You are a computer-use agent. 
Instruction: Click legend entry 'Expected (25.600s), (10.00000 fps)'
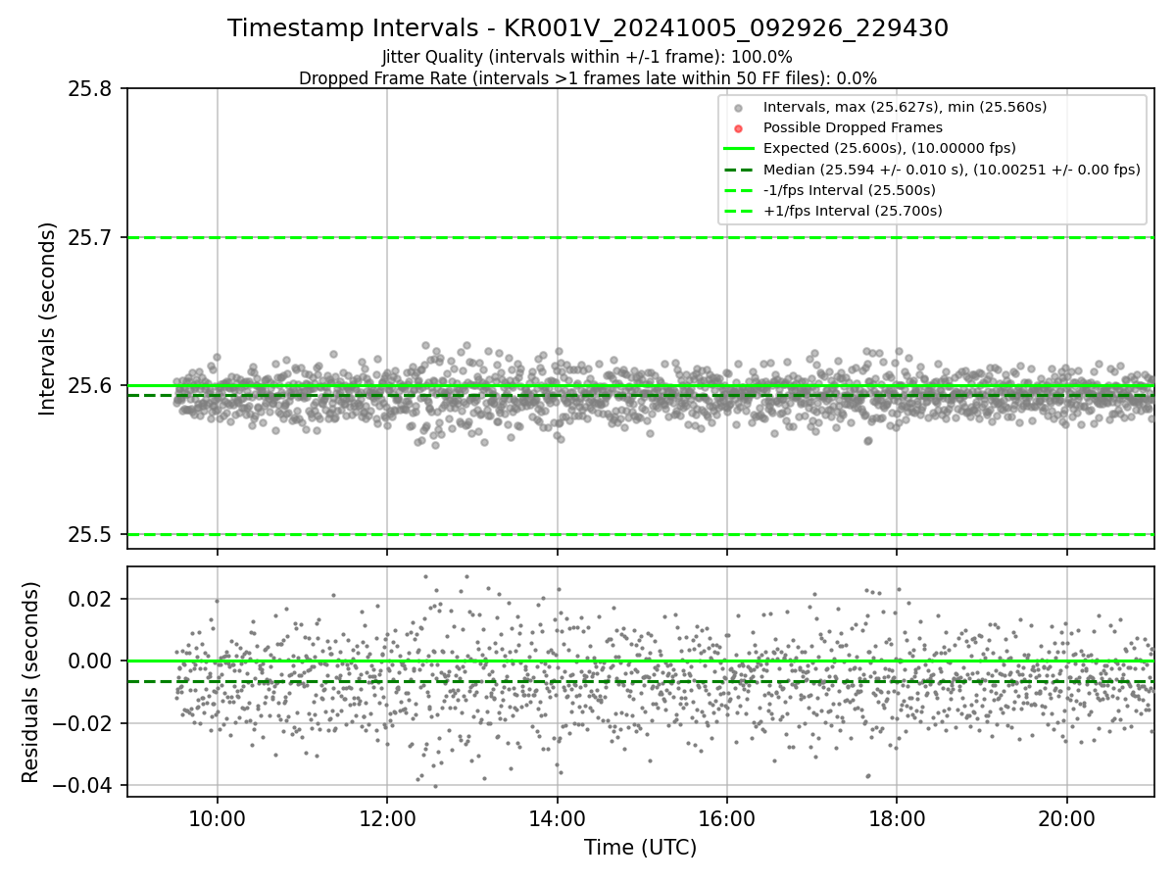pos(889,148)
